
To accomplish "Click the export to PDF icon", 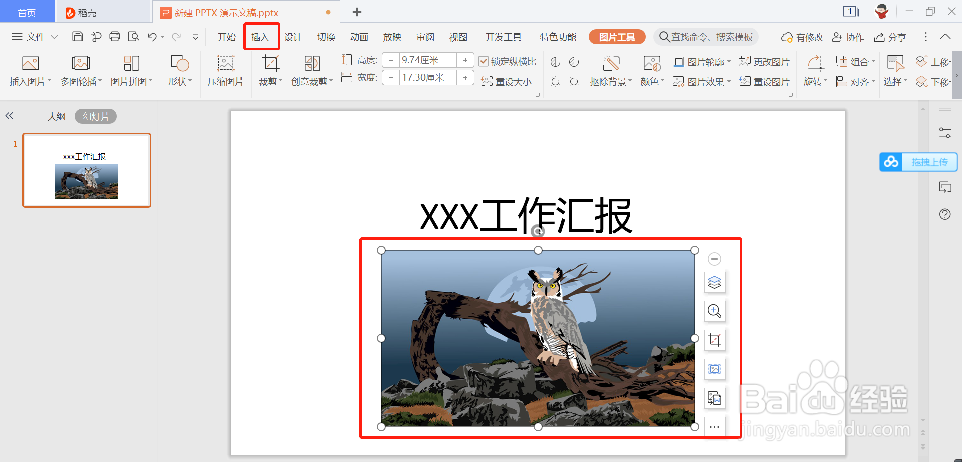I will click(96, 37).
